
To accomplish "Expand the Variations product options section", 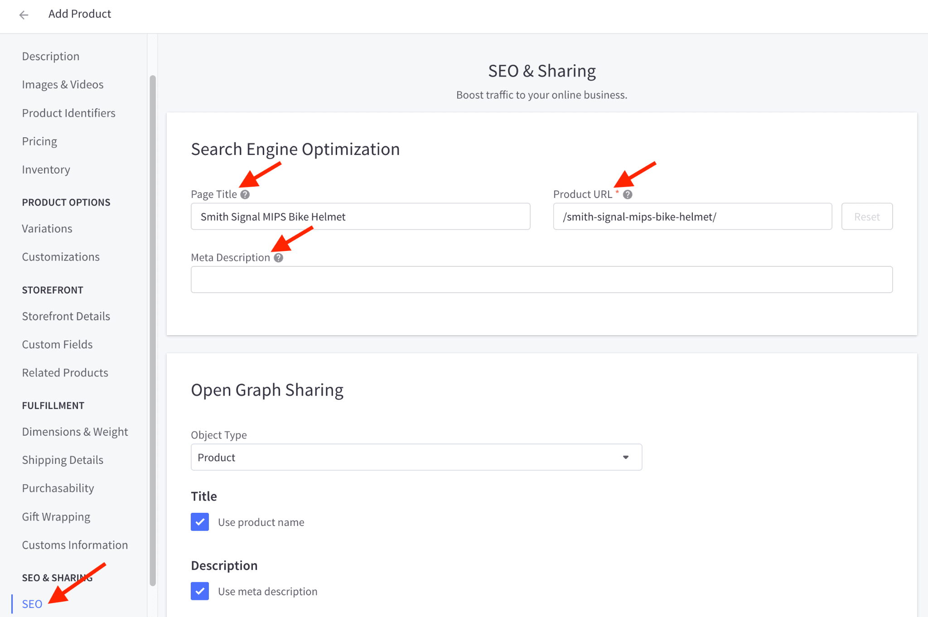I will 47,228.
